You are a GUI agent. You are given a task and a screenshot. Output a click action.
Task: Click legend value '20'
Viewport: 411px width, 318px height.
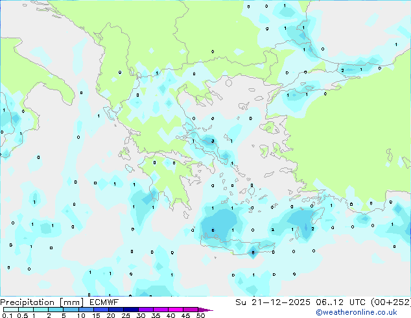[111, 315]
